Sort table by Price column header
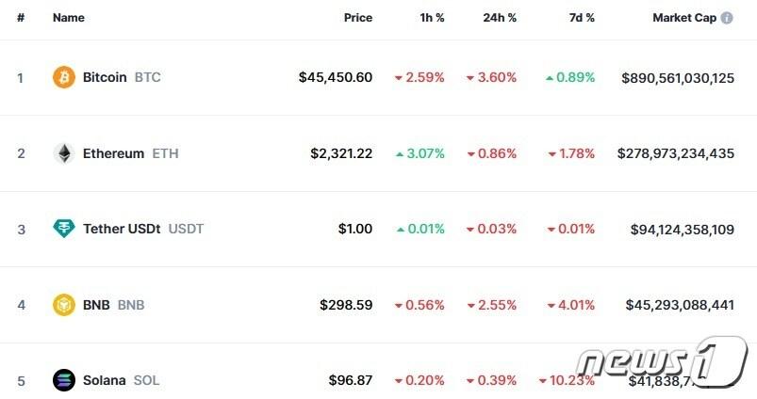The width and height of the screenshot is (757, 399). [357, 18]
